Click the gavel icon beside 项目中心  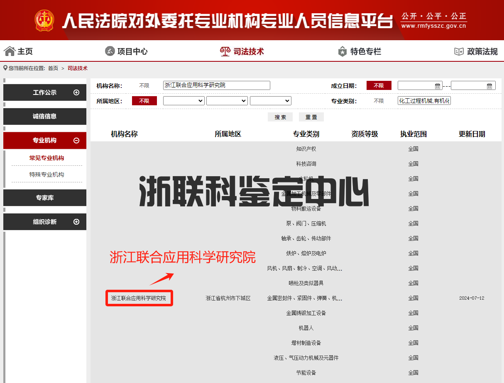[x=110, y=51]
